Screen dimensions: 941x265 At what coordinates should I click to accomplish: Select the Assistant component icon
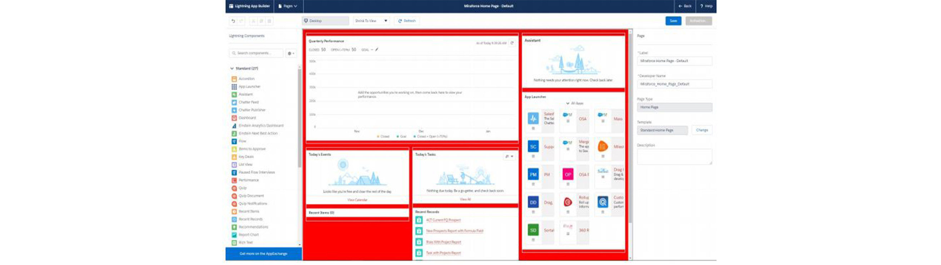[x=234, y=95]
